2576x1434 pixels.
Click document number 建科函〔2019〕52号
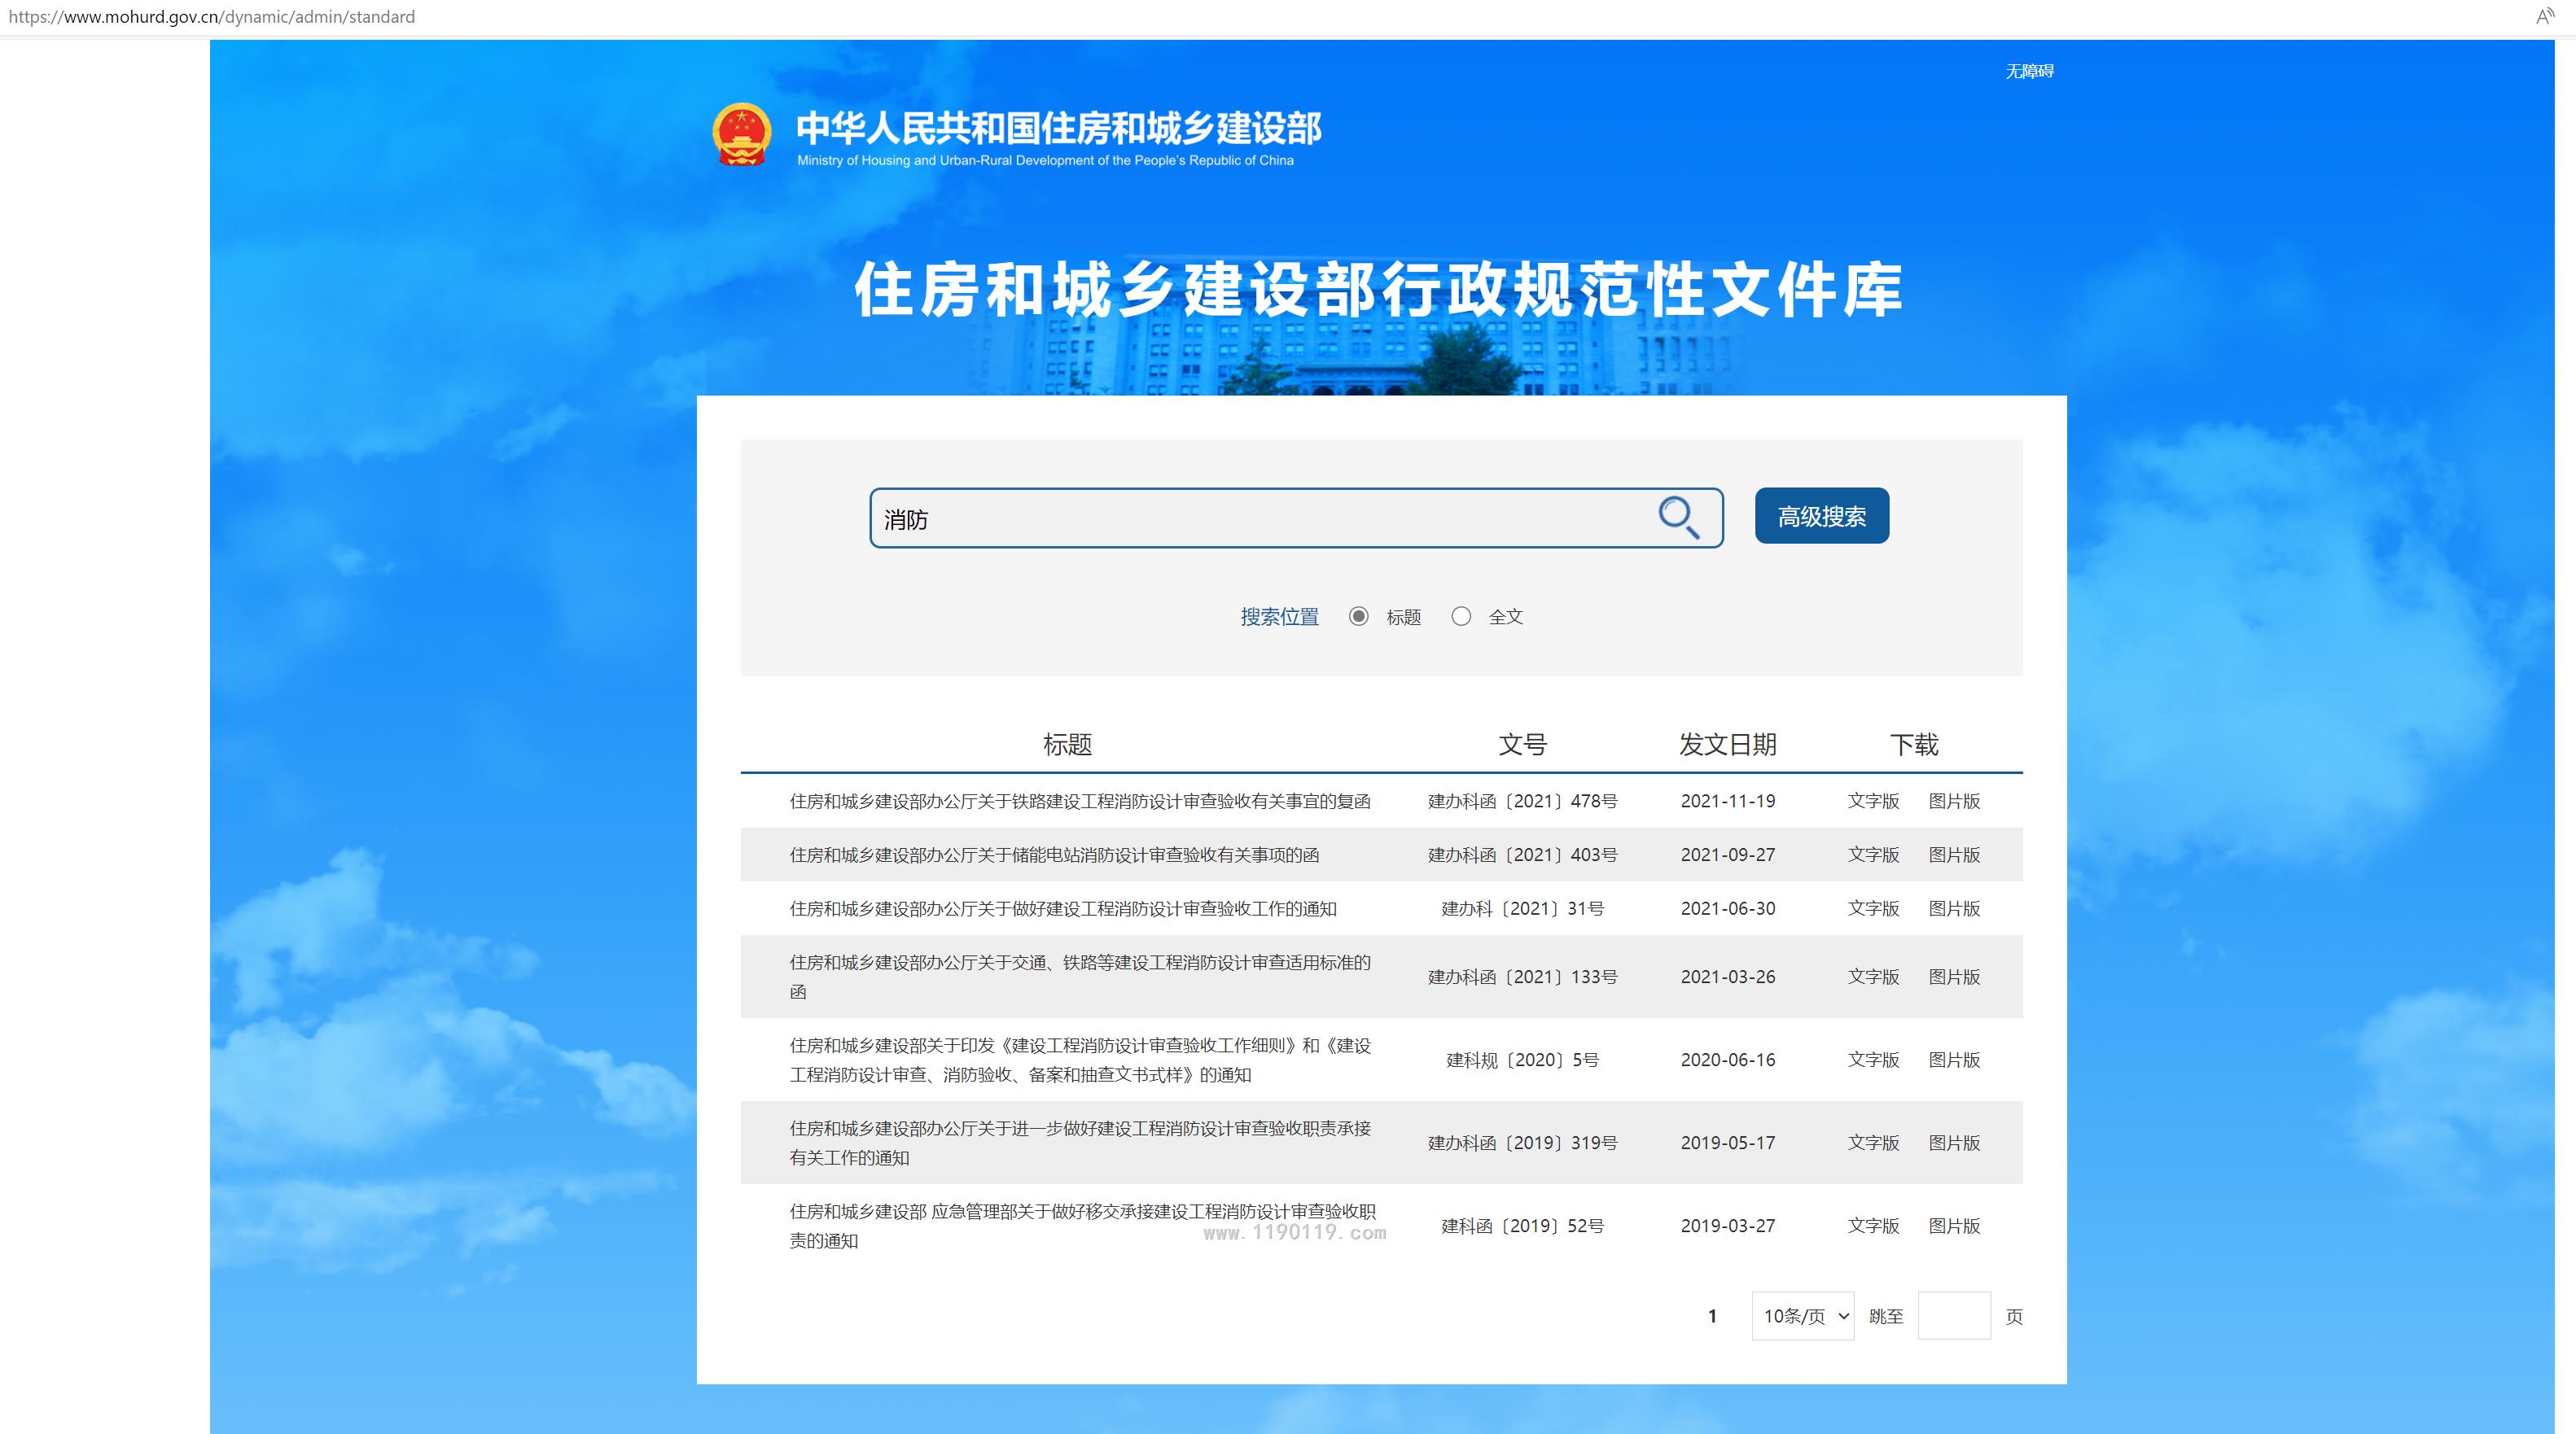point(1522,1226)
